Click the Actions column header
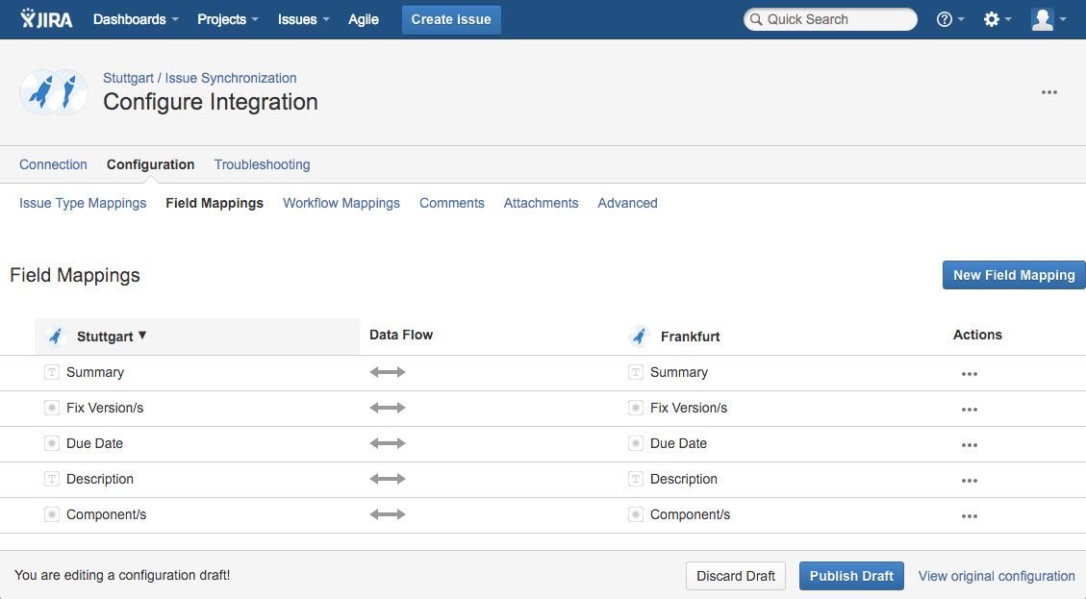The height and width of the screenshot is (599, 1086). 977,336
